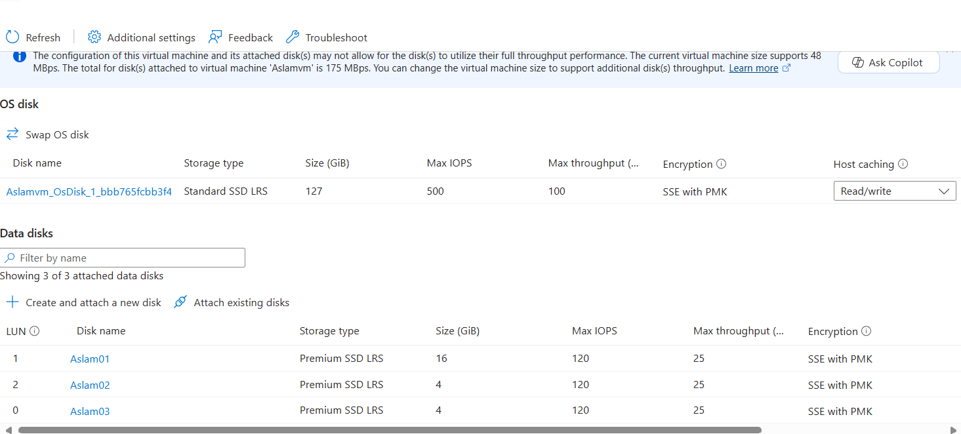Click the blue info icon in banner
961x434 pixels.
click(20, 56)
